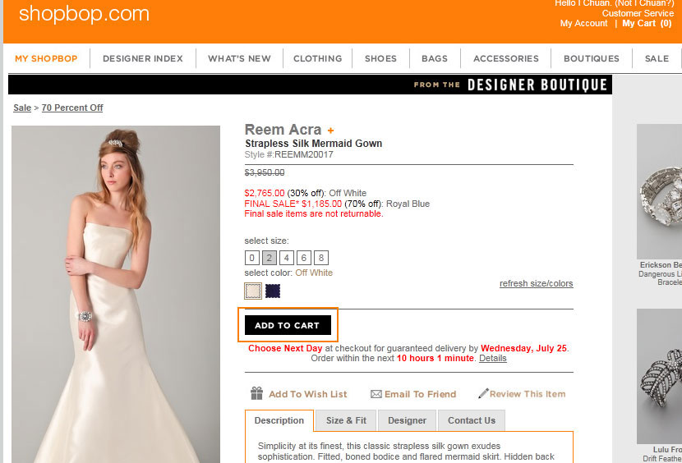Go to the Sale breadcrumb link
682x463 pixels.
point(22,108)
